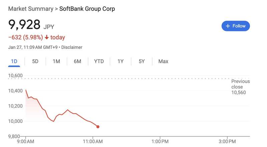The image size is (267, 147).
Task: Open the Market Summary breadcrumb link
Action: click(30, 9)
